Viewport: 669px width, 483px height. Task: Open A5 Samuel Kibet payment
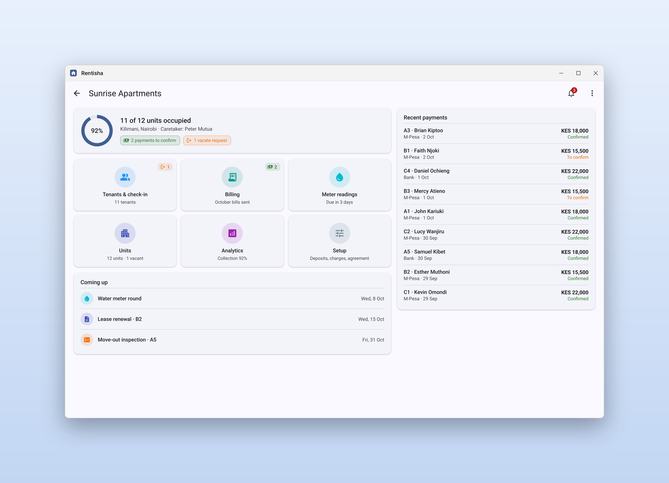click(496, 255)
